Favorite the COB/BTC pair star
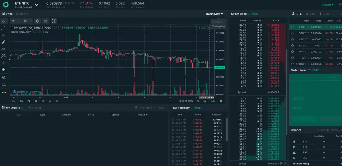This screenshot has height=166, width=342. 293,33
